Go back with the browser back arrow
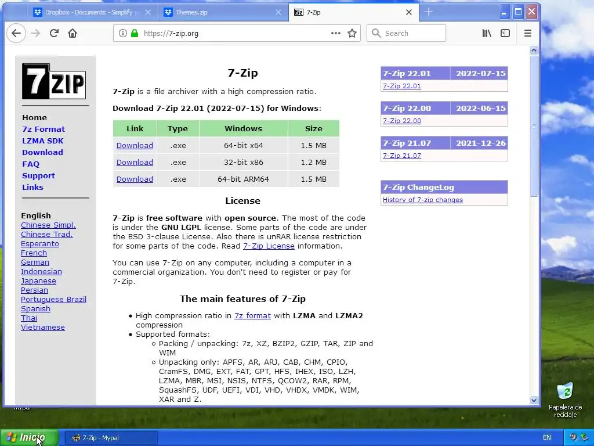This screenshot has height=446, width=594. 16,33
